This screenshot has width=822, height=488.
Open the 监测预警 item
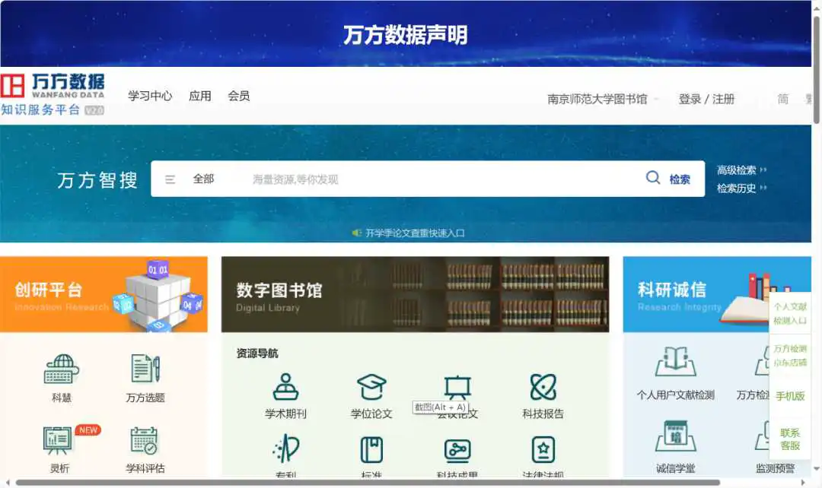(775, 468)
